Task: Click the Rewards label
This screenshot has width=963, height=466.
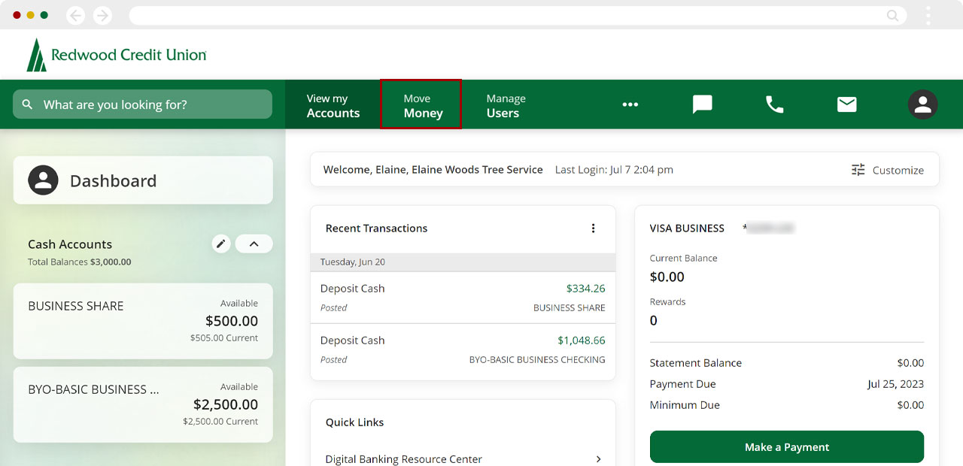Action: (x=668, y=302)
